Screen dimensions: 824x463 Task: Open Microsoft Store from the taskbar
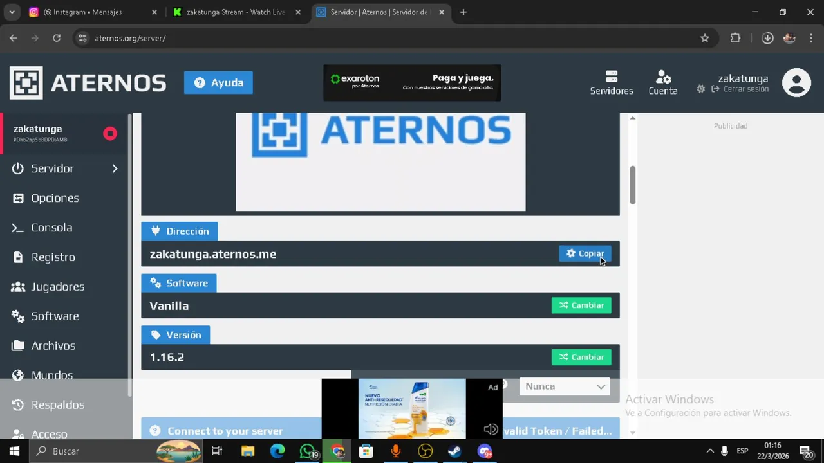click(366, 451)
